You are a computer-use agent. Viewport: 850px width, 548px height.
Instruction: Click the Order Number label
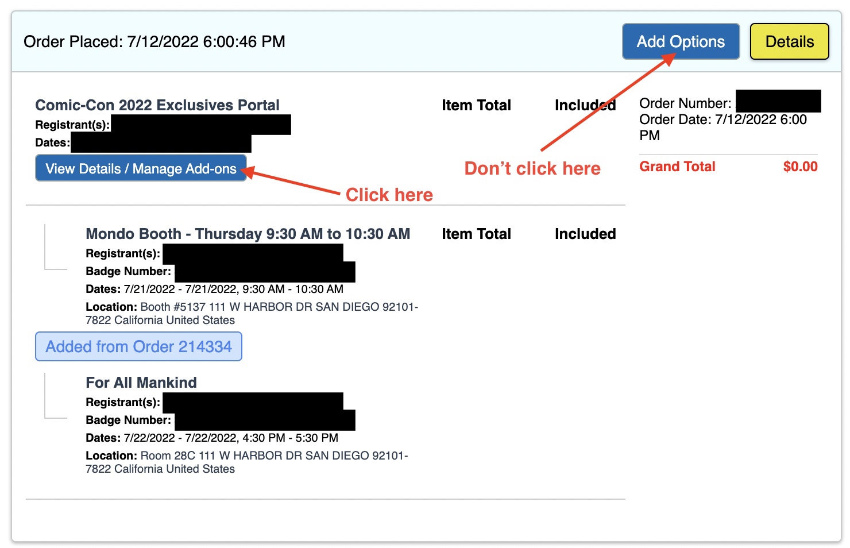click(x=685, y=103)
